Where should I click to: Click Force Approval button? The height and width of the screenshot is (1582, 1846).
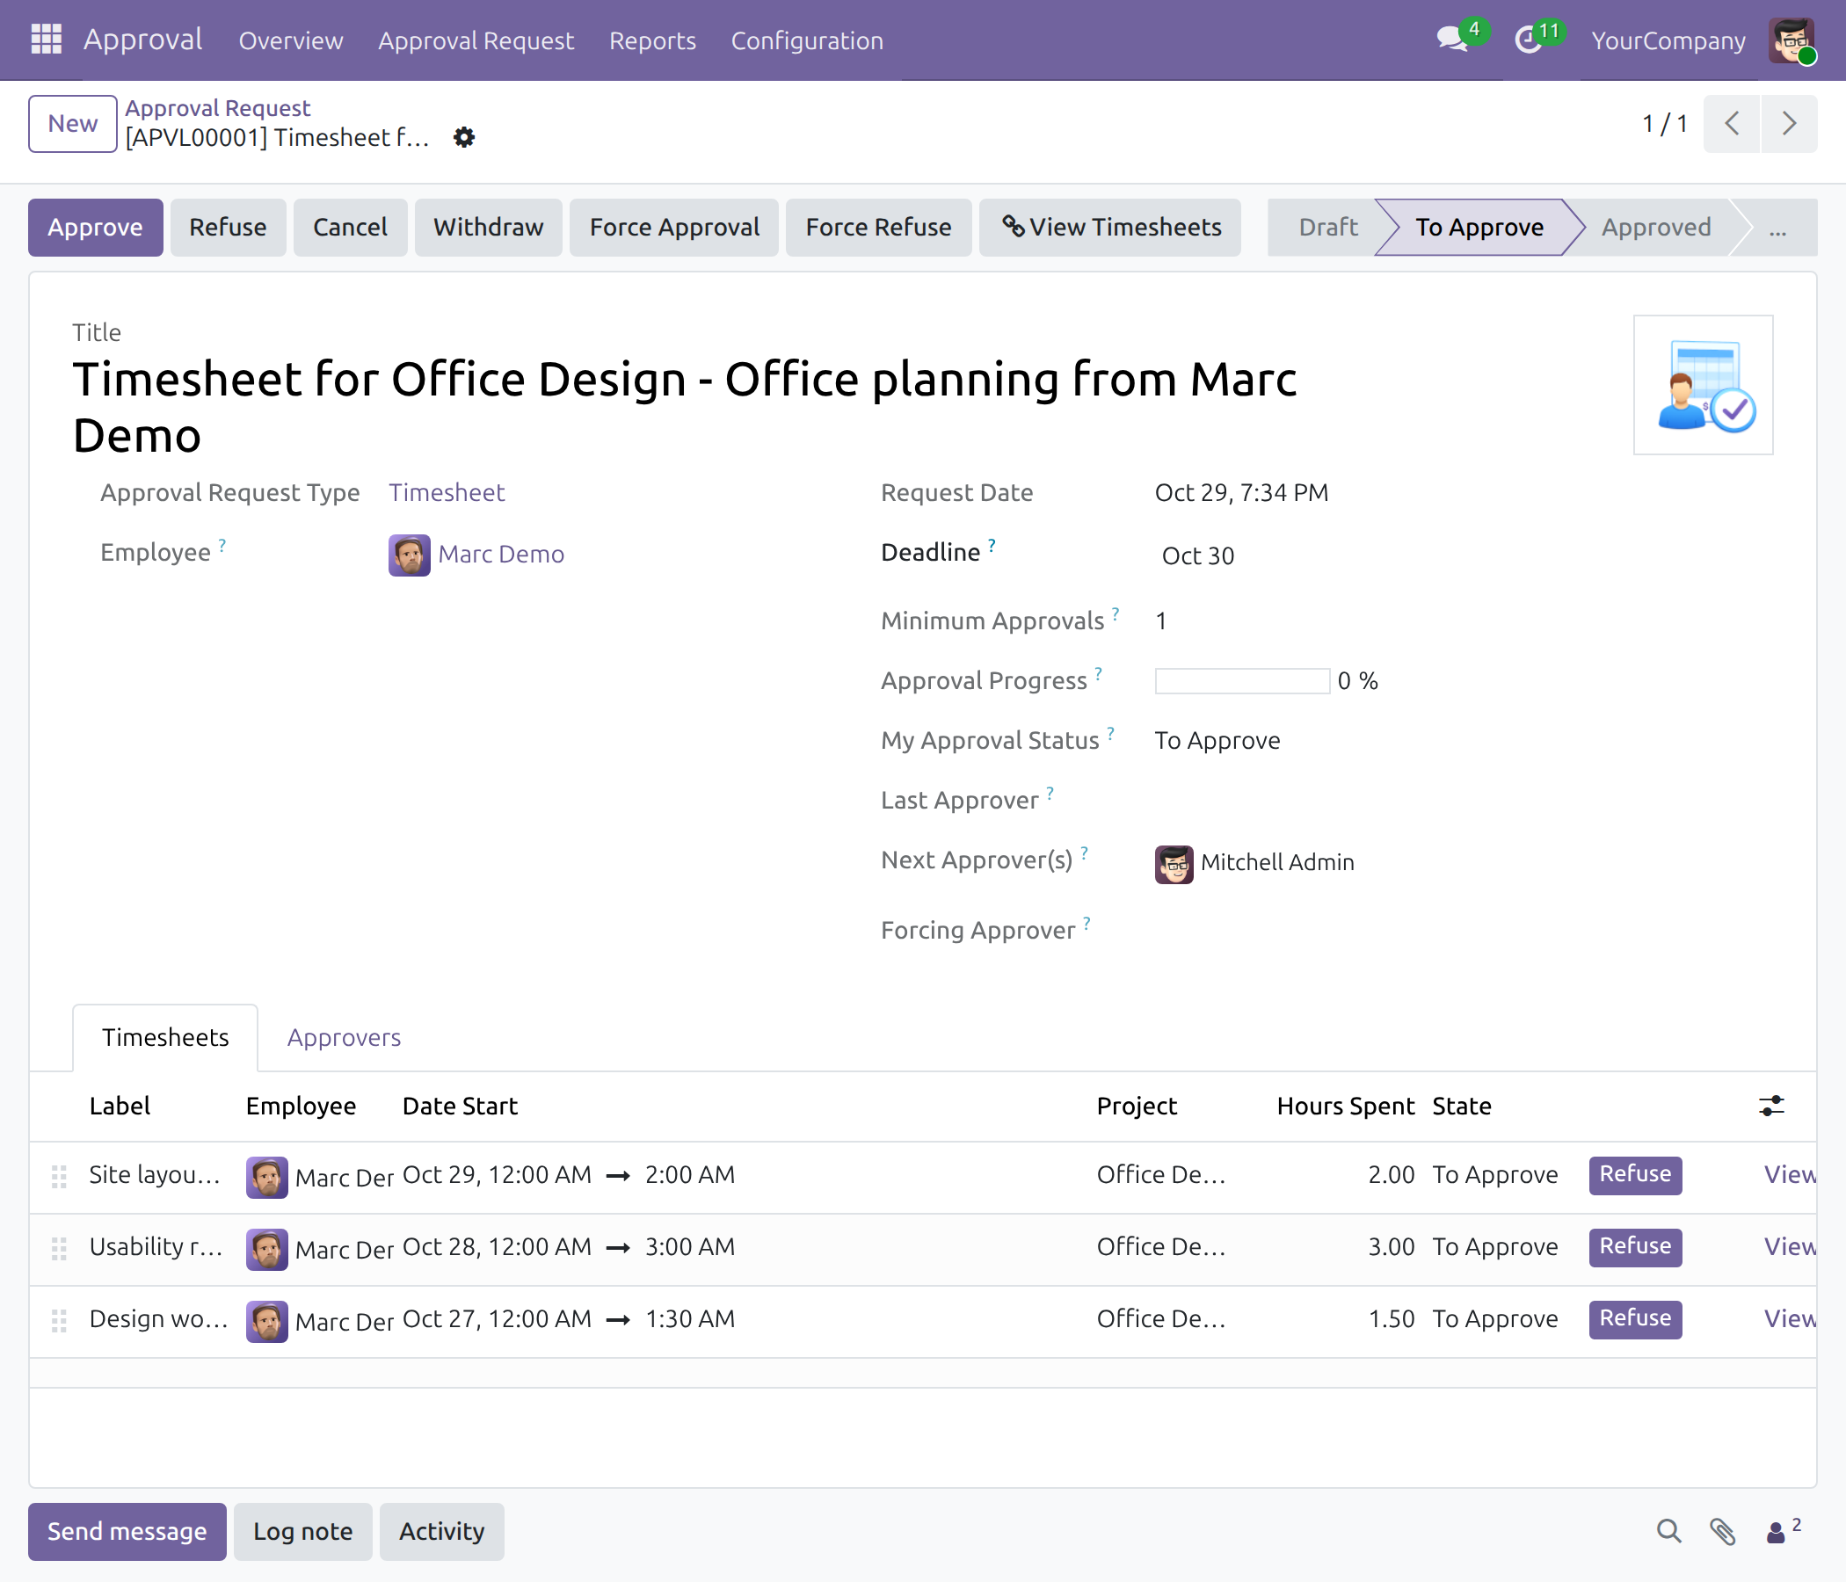[x=673, y=227]
